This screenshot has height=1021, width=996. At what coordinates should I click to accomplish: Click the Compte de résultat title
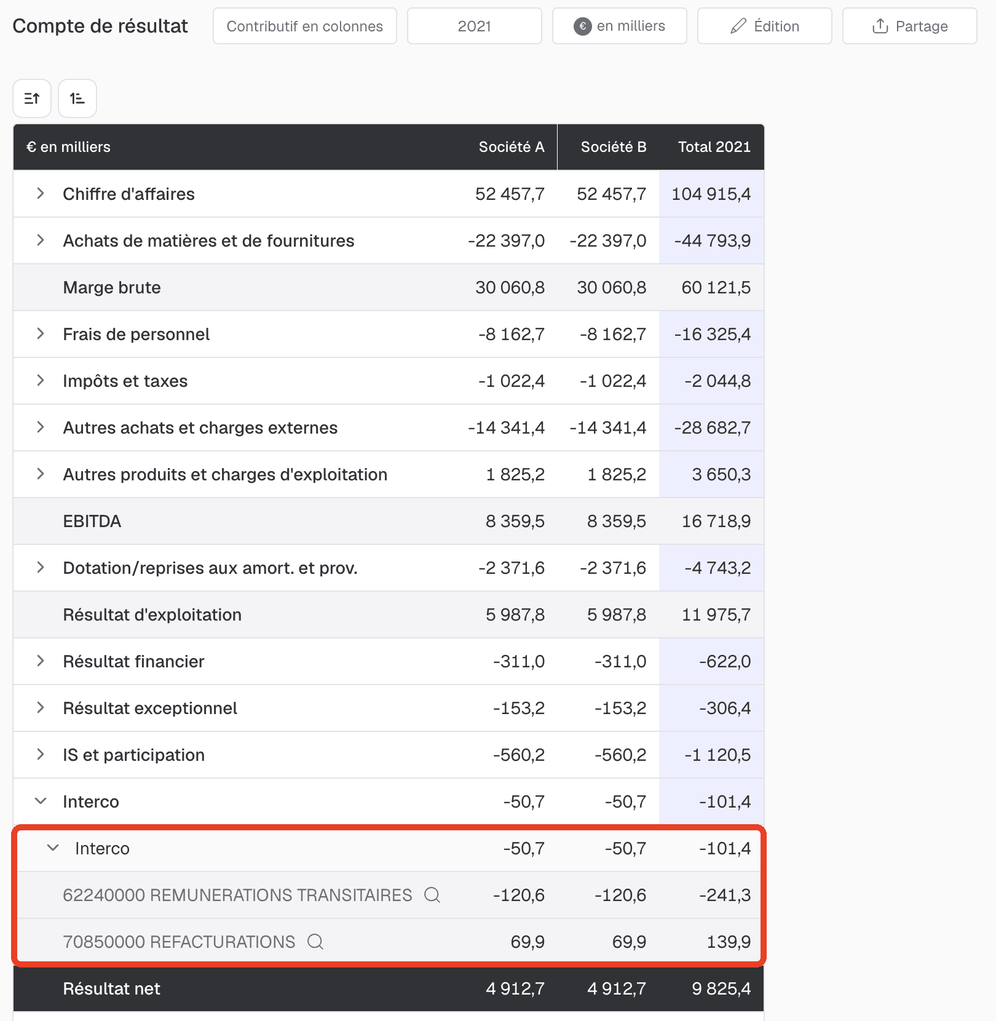[100, 26]
